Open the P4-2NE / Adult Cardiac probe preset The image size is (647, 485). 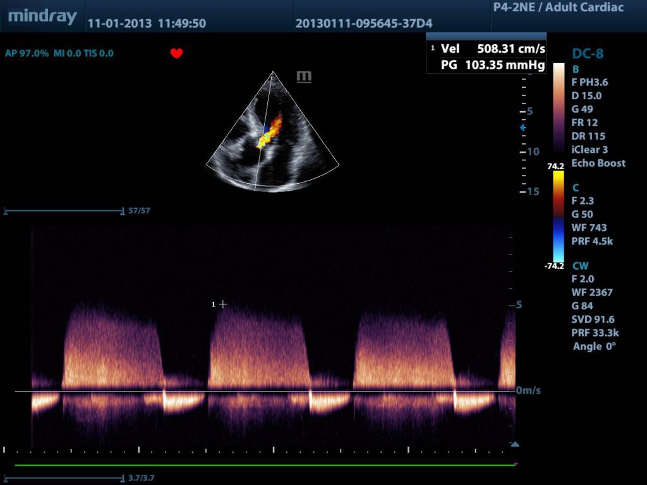(x=557, y=8)
